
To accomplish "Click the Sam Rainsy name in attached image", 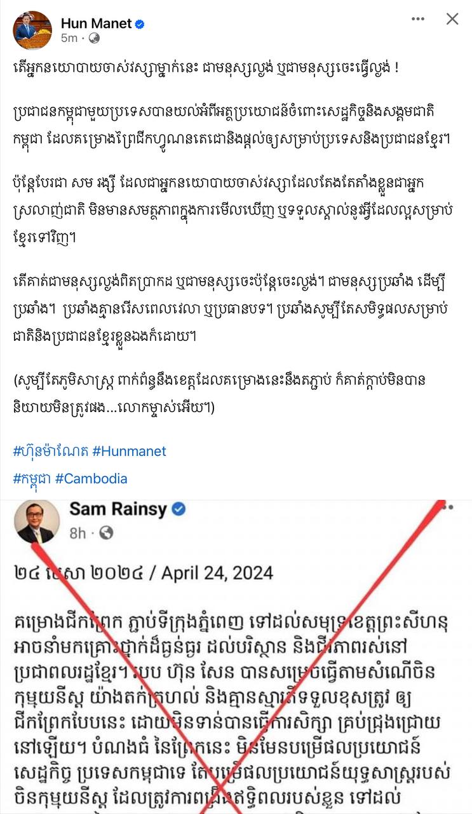I will [118, 509].
